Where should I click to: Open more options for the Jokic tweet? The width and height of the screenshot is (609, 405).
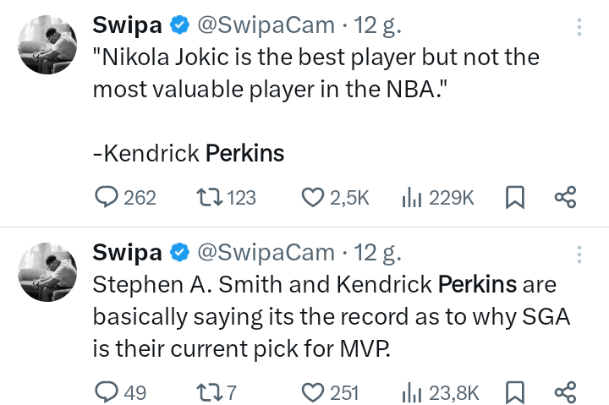coord(579,27)
